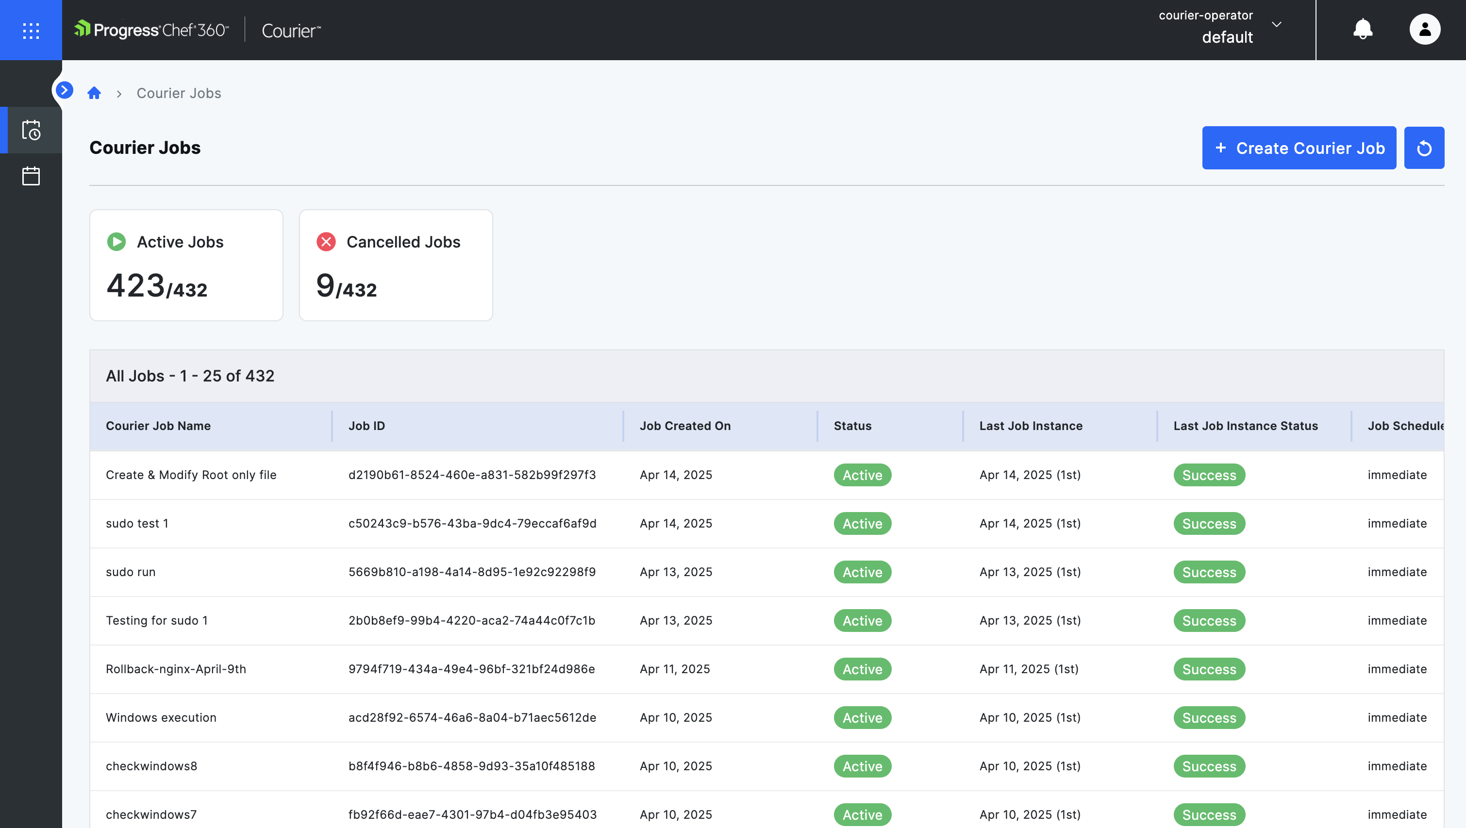Viewport: 1466px width, 828px height.
Task: Click the red Cancelled Jobs X icon
Action: click(326, 242)
